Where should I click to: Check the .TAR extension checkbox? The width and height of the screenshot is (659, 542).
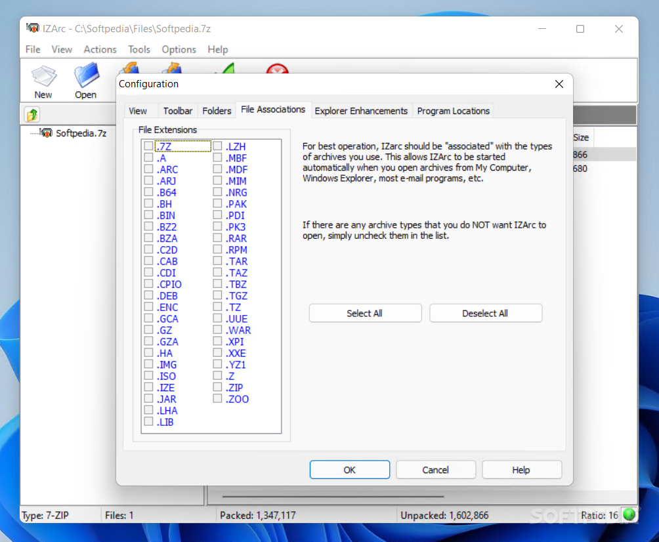pyautogui.click(x=217, y=261)
